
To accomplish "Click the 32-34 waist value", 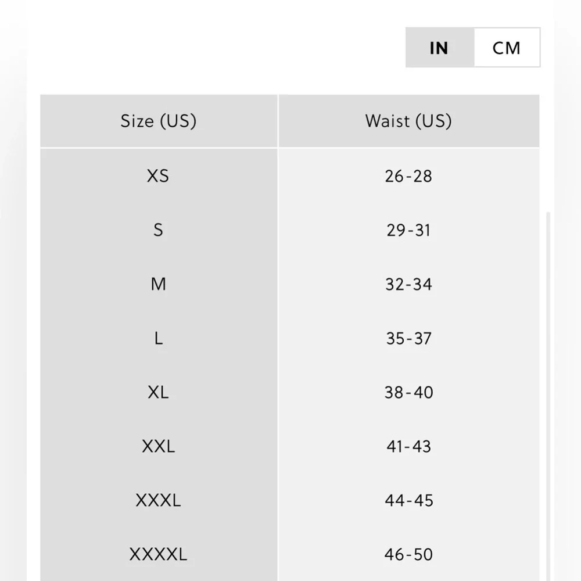I will coord(408,285).
